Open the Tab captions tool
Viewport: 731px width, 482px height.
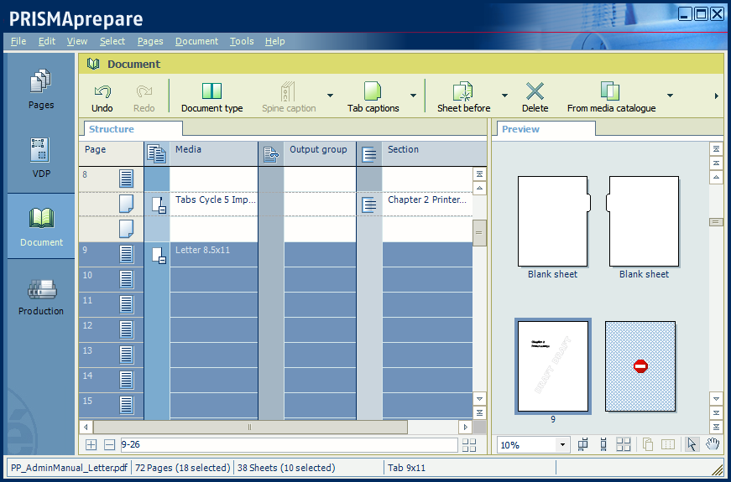(x=373, y=97)
